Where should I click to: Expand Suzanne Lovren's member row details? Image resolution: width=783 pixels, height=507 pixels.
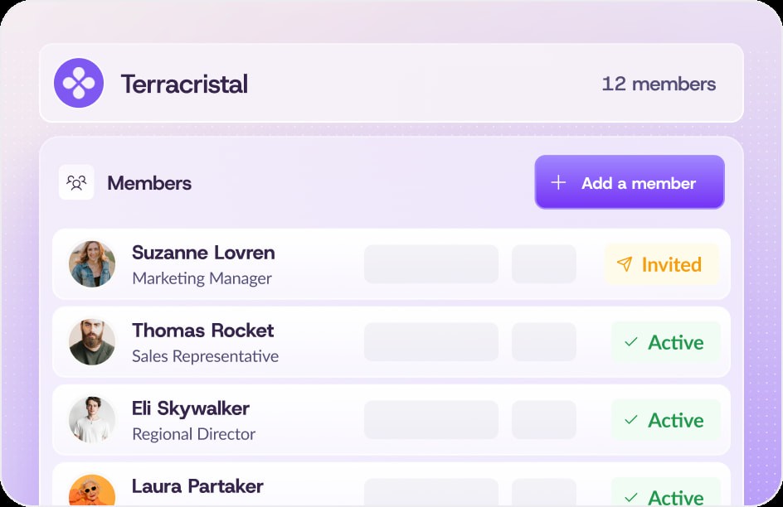pos(391,264)
